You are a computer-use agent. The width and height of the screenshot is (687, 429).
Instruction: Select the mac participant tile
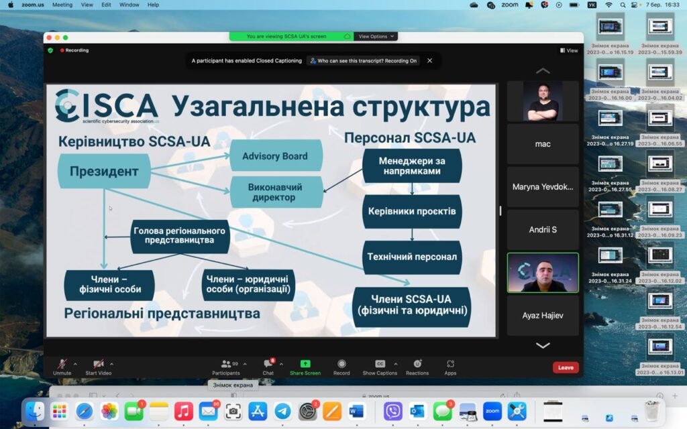tap(543, 143)
